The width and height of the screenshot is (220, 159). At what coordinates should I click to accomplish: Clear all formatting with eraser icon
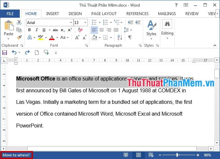pos(80,30)
